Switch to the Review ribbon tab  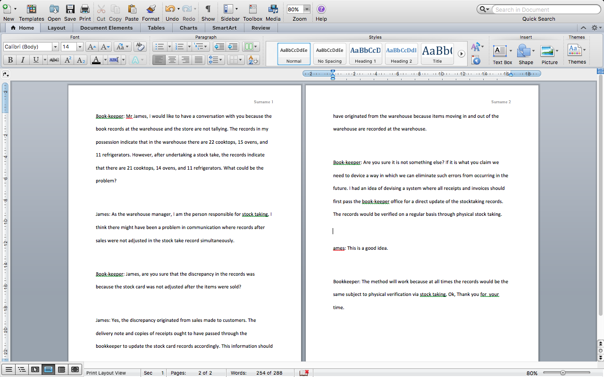coord(260,27)
